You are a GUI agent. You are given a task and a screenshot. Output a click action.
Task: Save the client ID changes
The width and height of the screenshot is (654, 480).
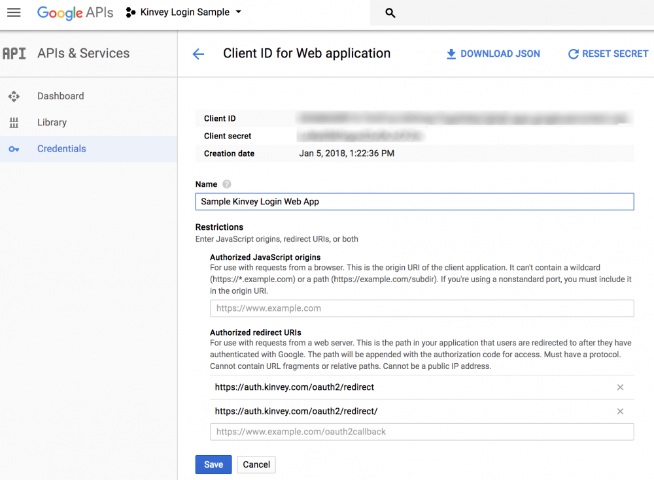213,464
